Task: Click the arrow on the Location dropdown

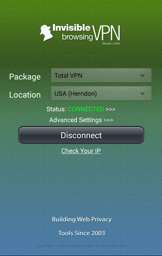Action: pyautogui.click(x=142, y=94)
